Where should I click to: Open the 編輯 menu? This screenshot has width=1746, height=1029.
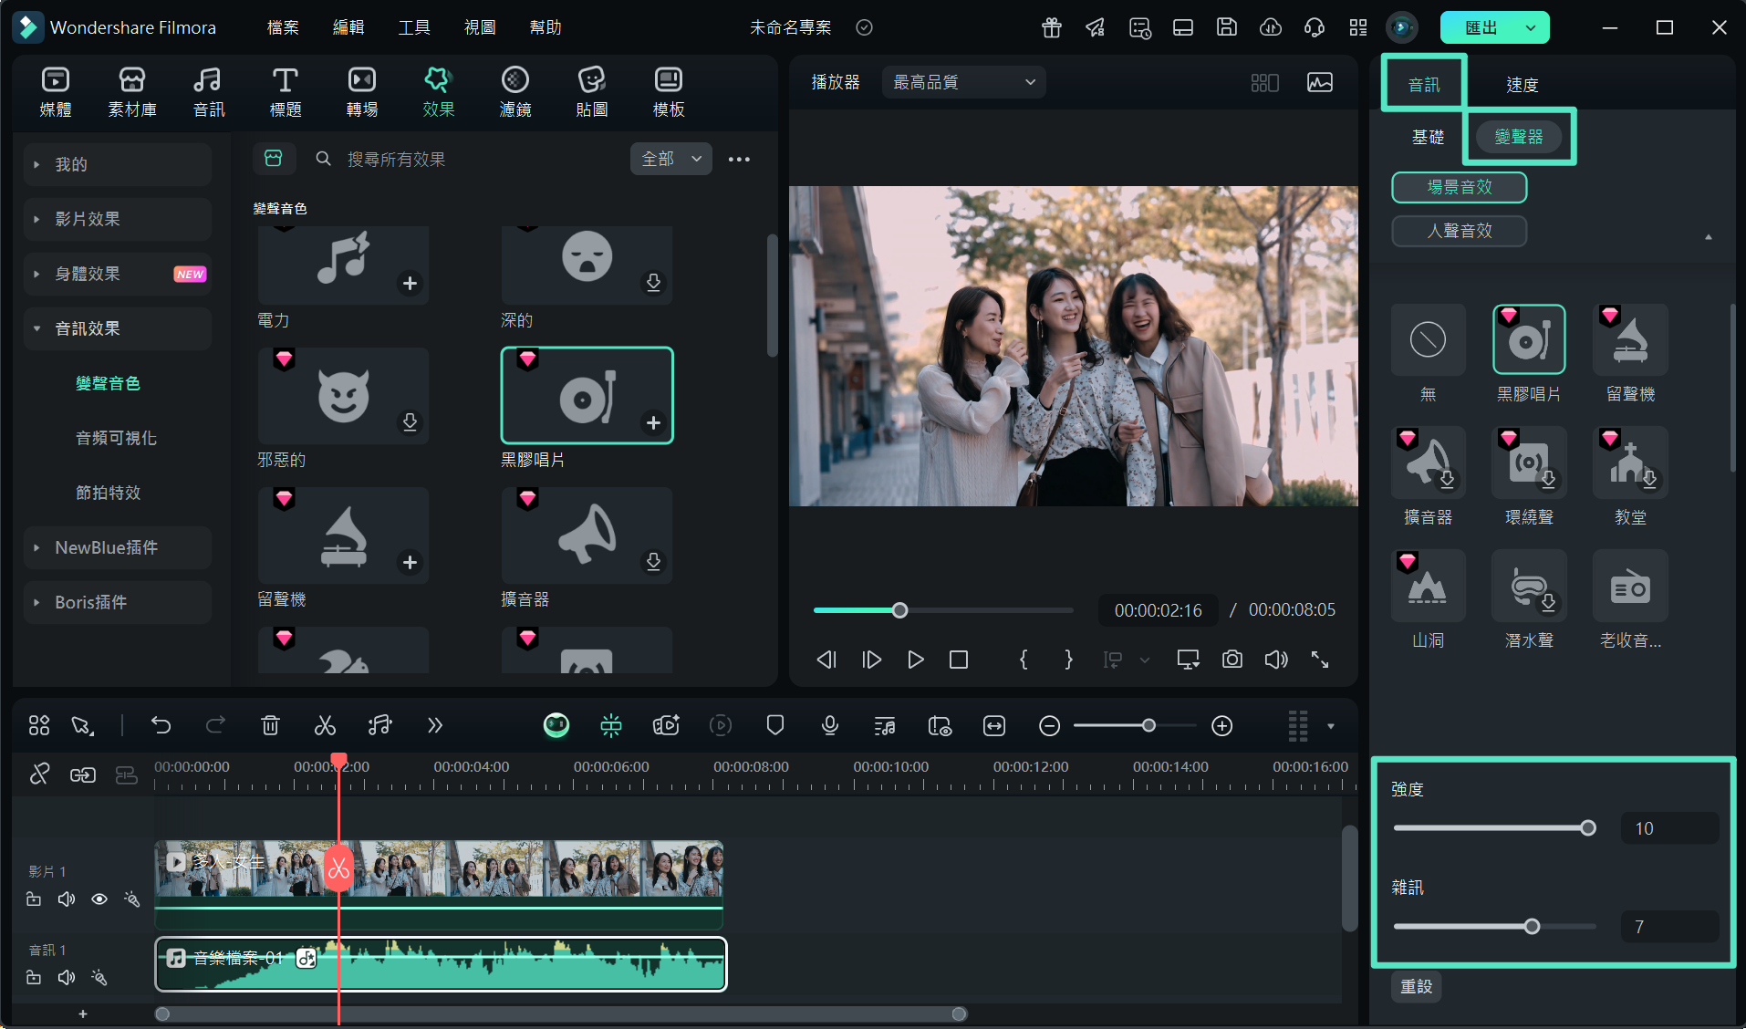click(x=348, y=27)
